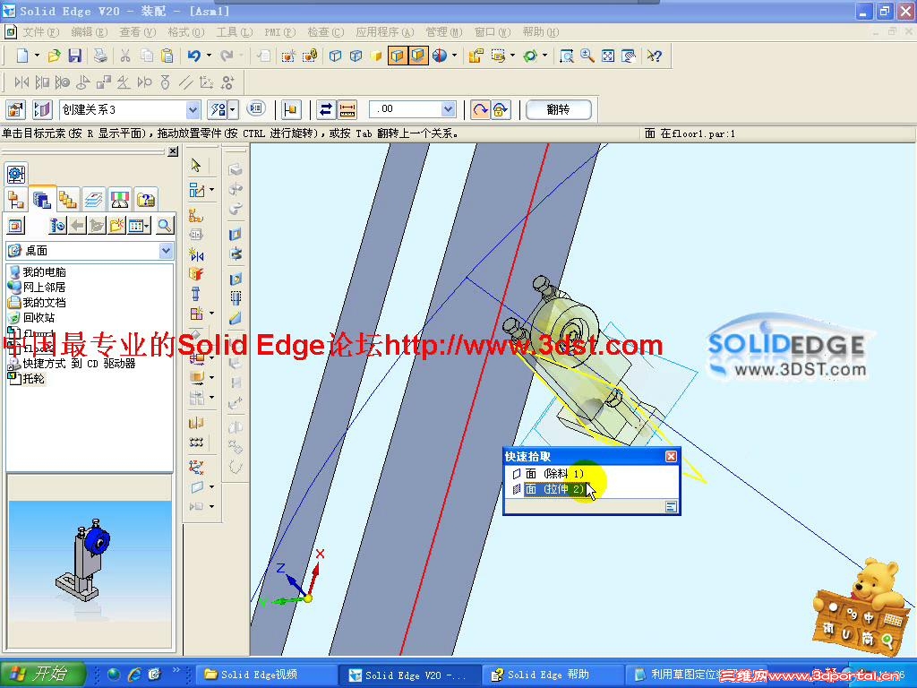Open the 查看(V) menu

click(137, 32)
